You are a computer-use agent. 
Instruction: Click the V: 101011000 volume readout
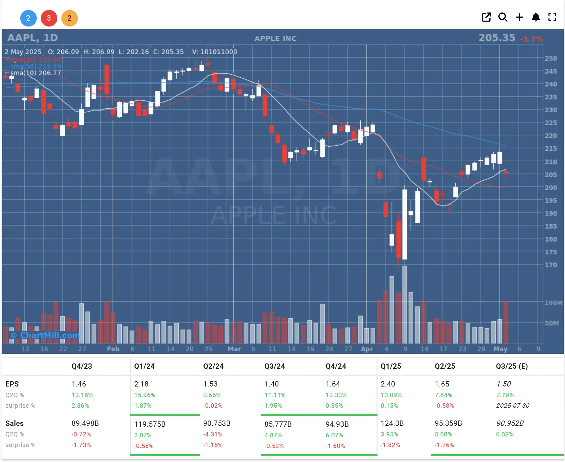215,52
